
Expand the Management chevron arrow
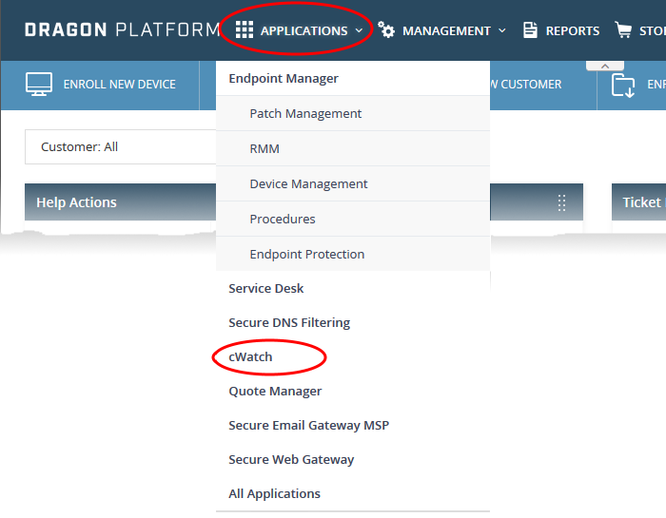(502, 30)
